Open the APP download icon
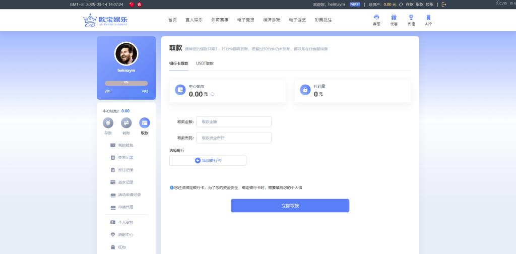The height and width of the screenshot is (254, 516). point(428,18)
